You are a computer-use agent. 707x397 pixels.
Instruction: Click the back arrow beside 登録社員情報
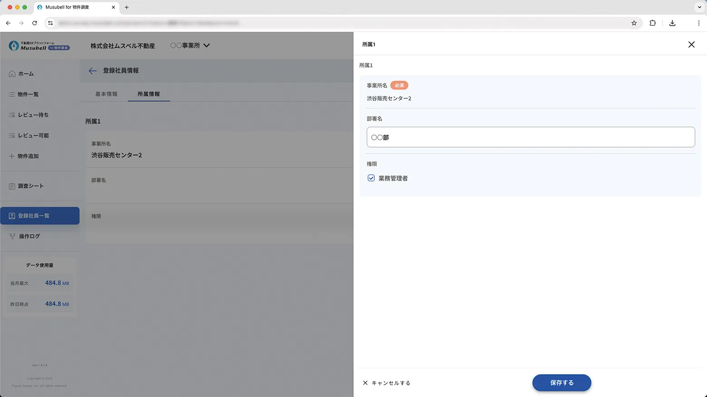[x=92, y=71]
